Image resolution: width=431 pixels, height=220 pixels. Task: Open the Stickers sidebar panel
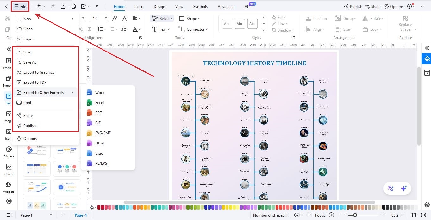pos(9,152)
